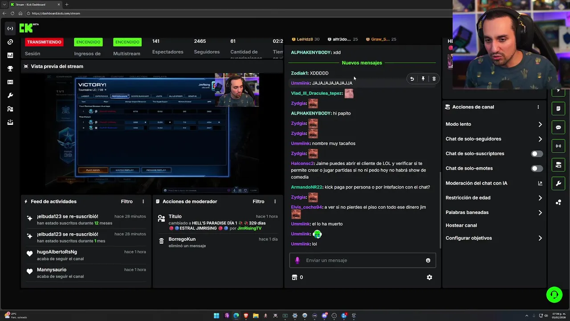Focus the Enviar un mensaje input
The height and width of the screenshot is (321, 570).
362,260
